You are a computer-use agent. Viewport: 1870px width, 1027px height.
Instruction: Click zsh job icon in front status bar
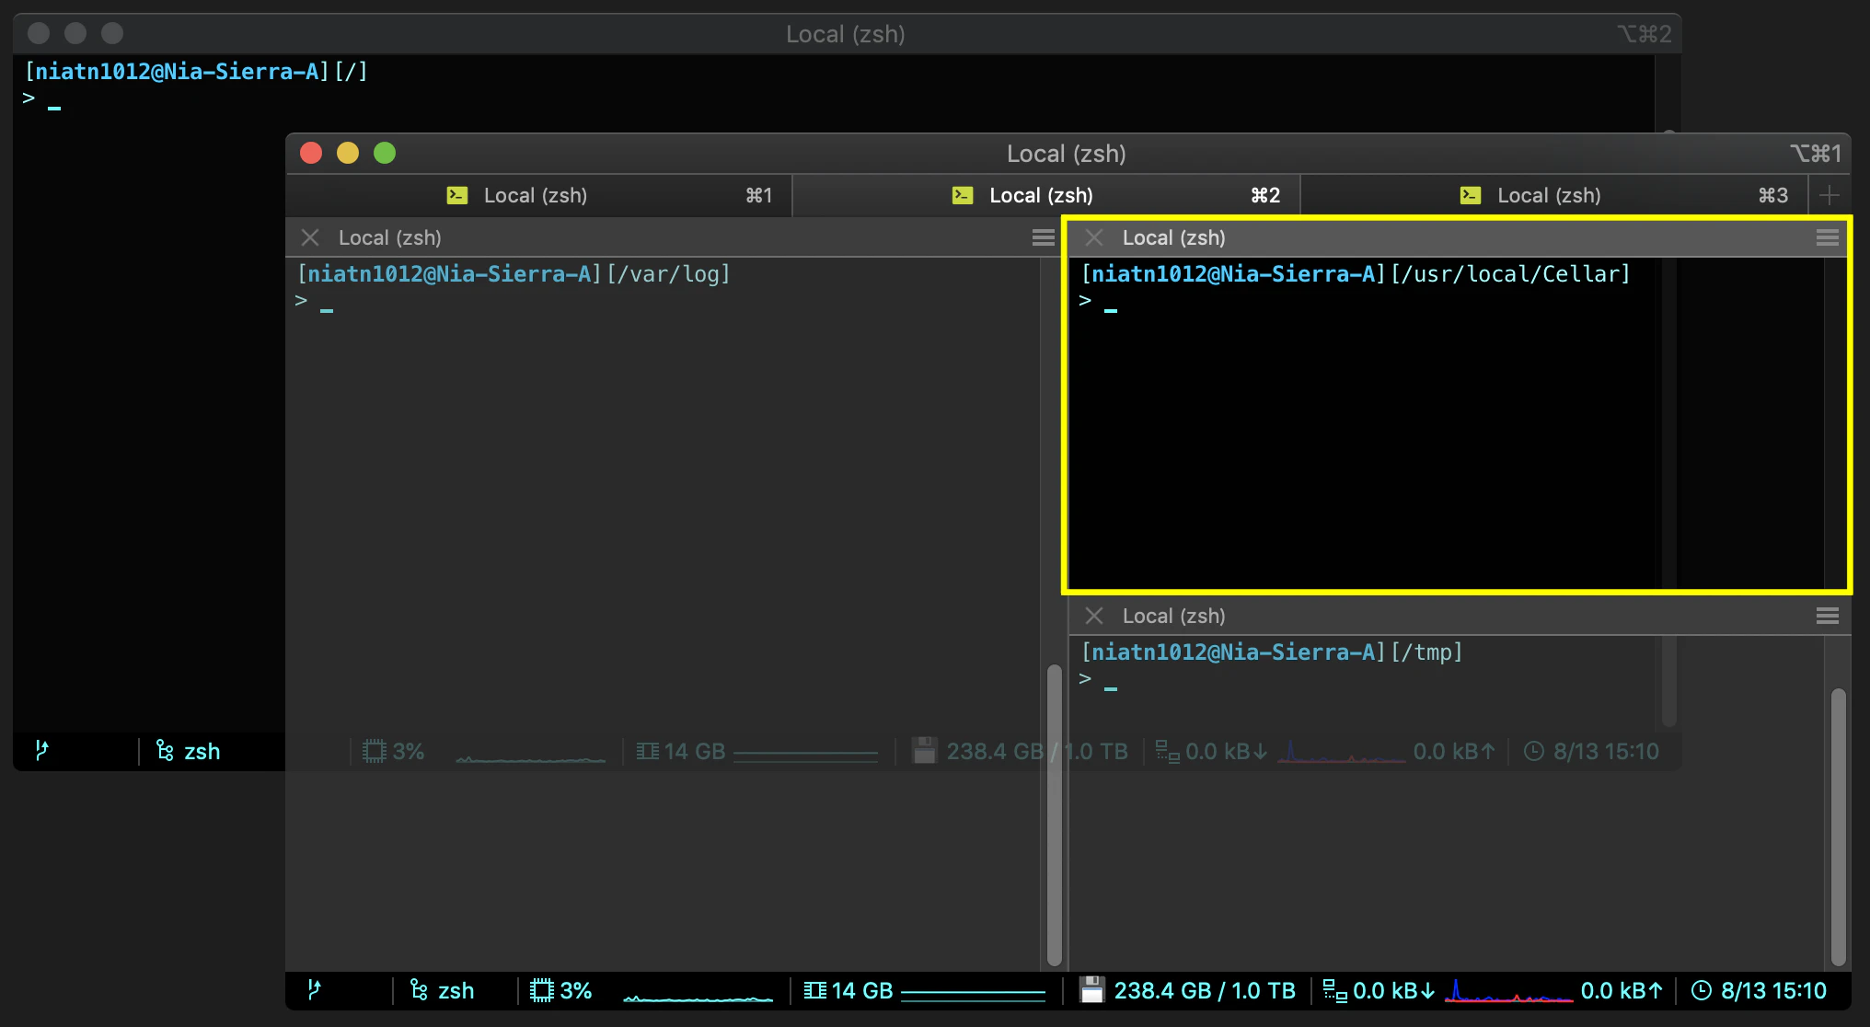point(419,990)
